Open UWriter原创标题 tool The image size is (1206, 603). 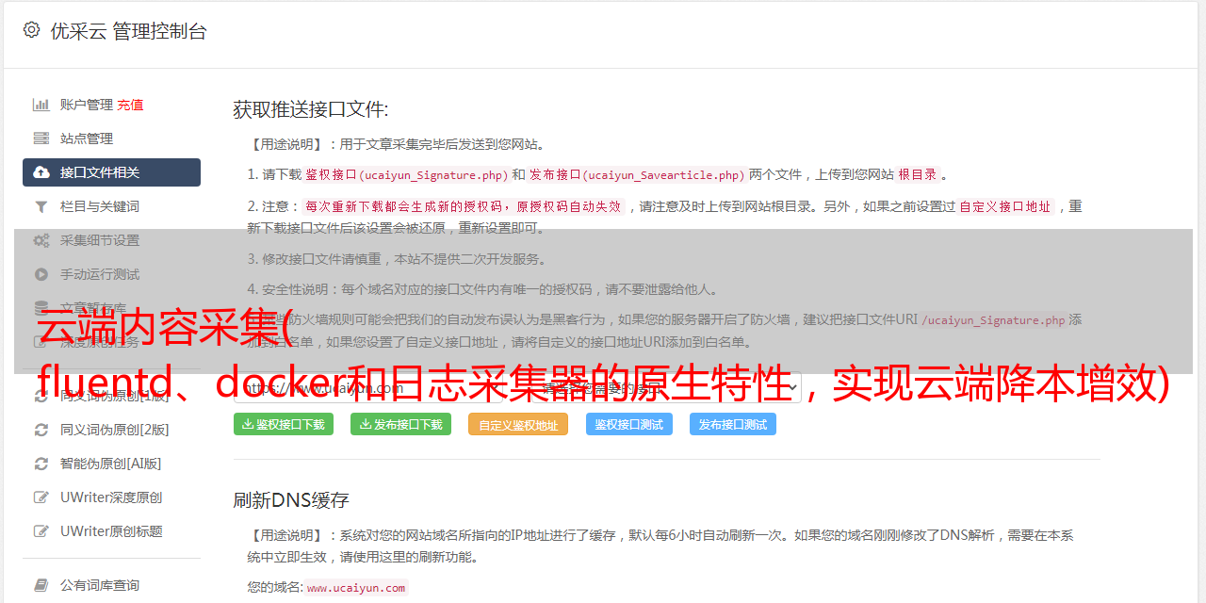111,531
